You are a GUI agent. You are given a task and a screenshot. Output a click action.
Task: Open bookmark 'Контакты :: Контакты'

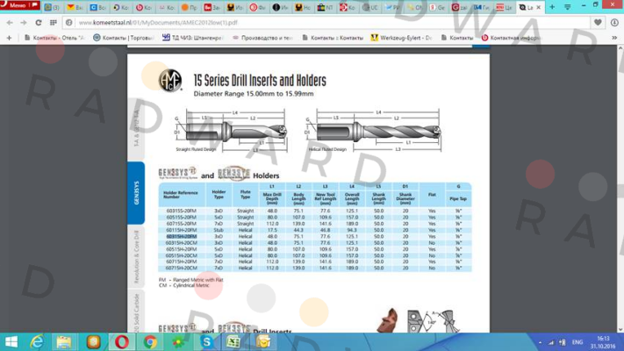point(333,38)
